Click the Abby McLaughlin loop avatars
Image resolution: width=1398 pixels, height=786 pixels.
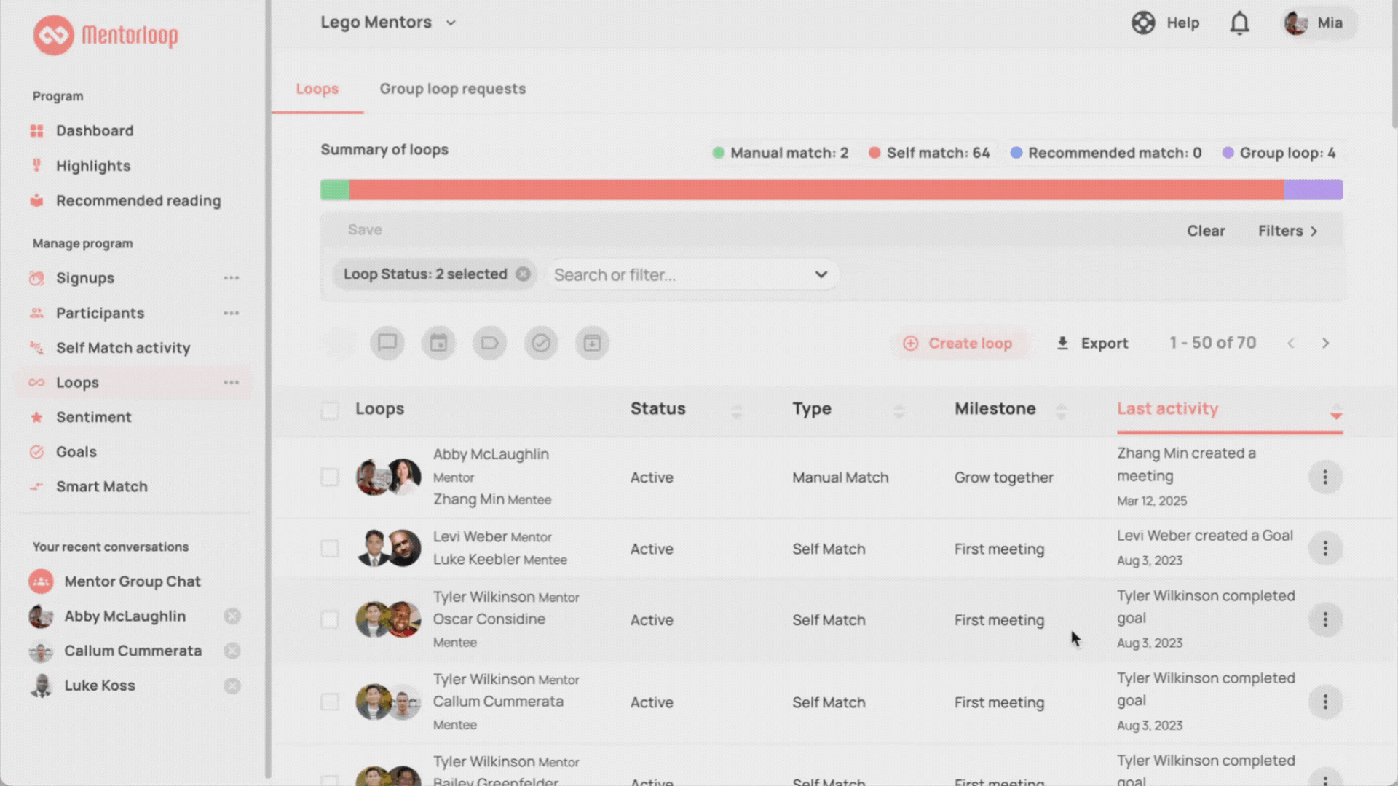pyautogui.click(x=388, y=477)
